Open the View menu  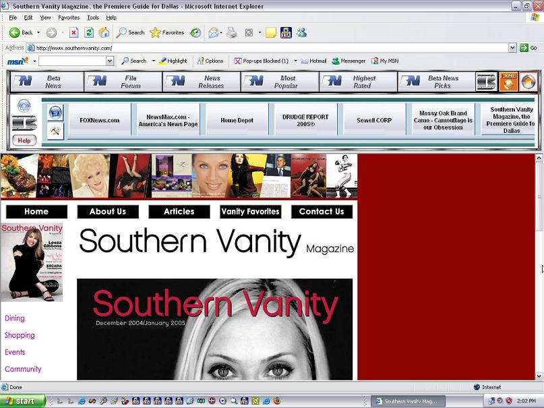(45, 18)
